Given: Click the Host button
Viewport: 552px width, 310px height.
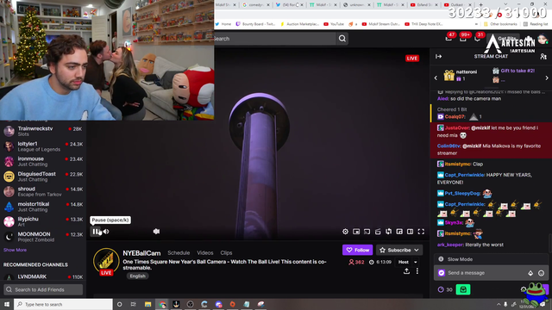Looking at the screenshot, I should point(404,262).
